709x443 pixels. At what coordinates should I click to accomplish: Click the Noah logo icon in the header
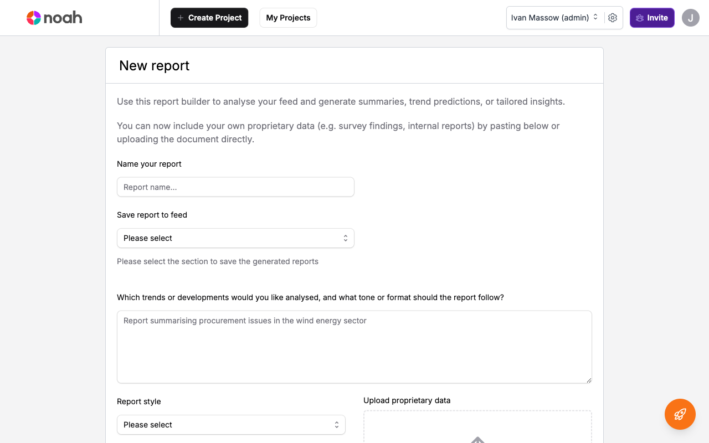pyautogui.click(x=33, y=17)
